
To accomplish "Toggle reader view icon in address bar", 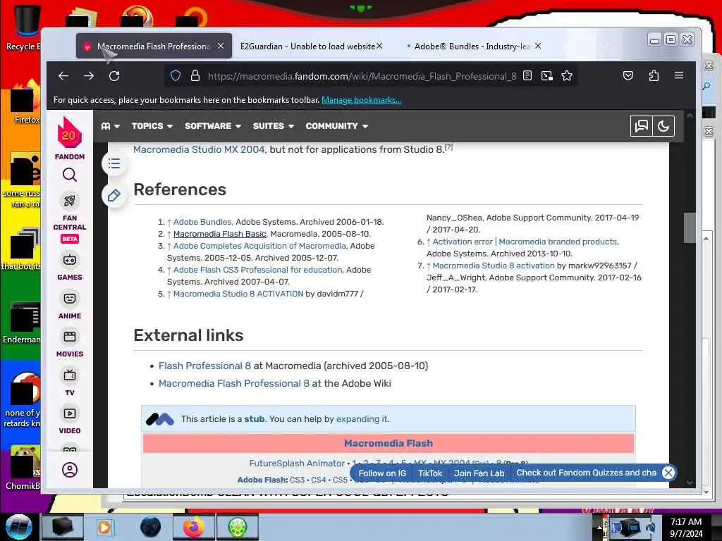I will [x=527, y=76].
